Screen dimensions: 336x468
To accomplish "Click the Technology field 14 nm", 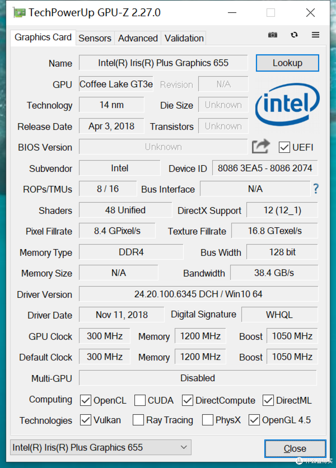I will tap(112, 105).
